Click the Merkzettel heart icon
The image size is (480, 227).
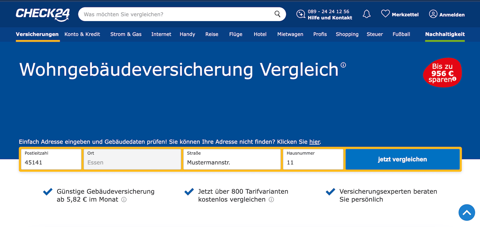pyautogui.click(x=385, y=13)
